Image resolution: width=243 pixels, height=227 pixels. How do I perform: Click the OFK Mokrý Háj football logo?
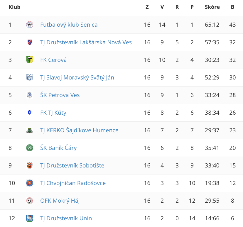point(30,201)
